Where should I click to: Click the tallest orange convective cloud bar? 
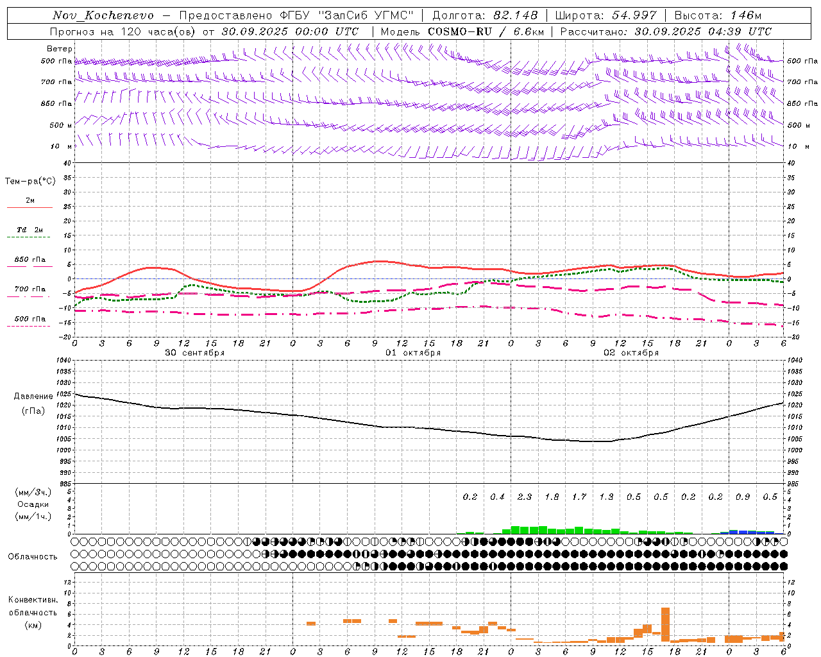point(665,624)
